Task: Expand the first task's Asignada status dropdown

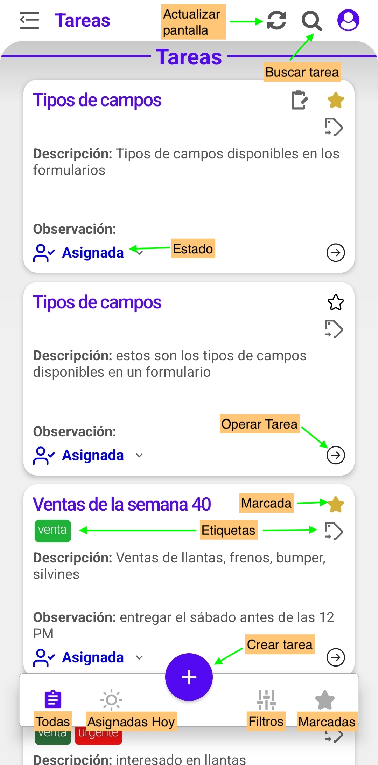Action: pyautogui.click(x=139, y=253)
